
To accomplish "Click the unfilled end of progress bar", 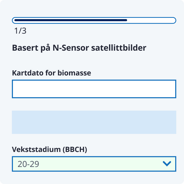I will pos(151,20).
